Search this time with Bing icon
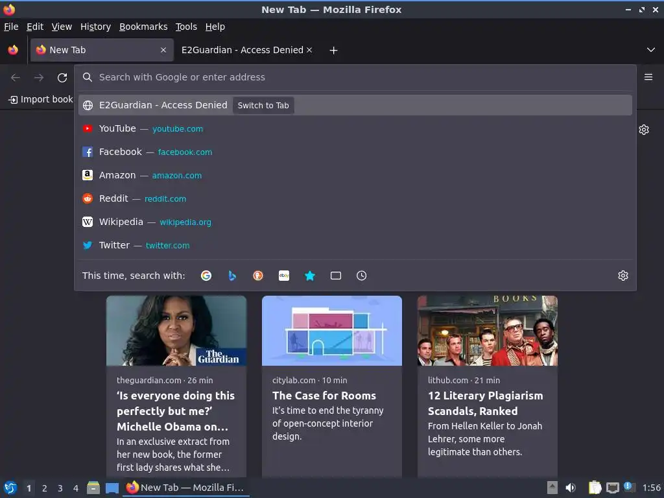This screenshot has width=664, height=498. click(232, 276)
